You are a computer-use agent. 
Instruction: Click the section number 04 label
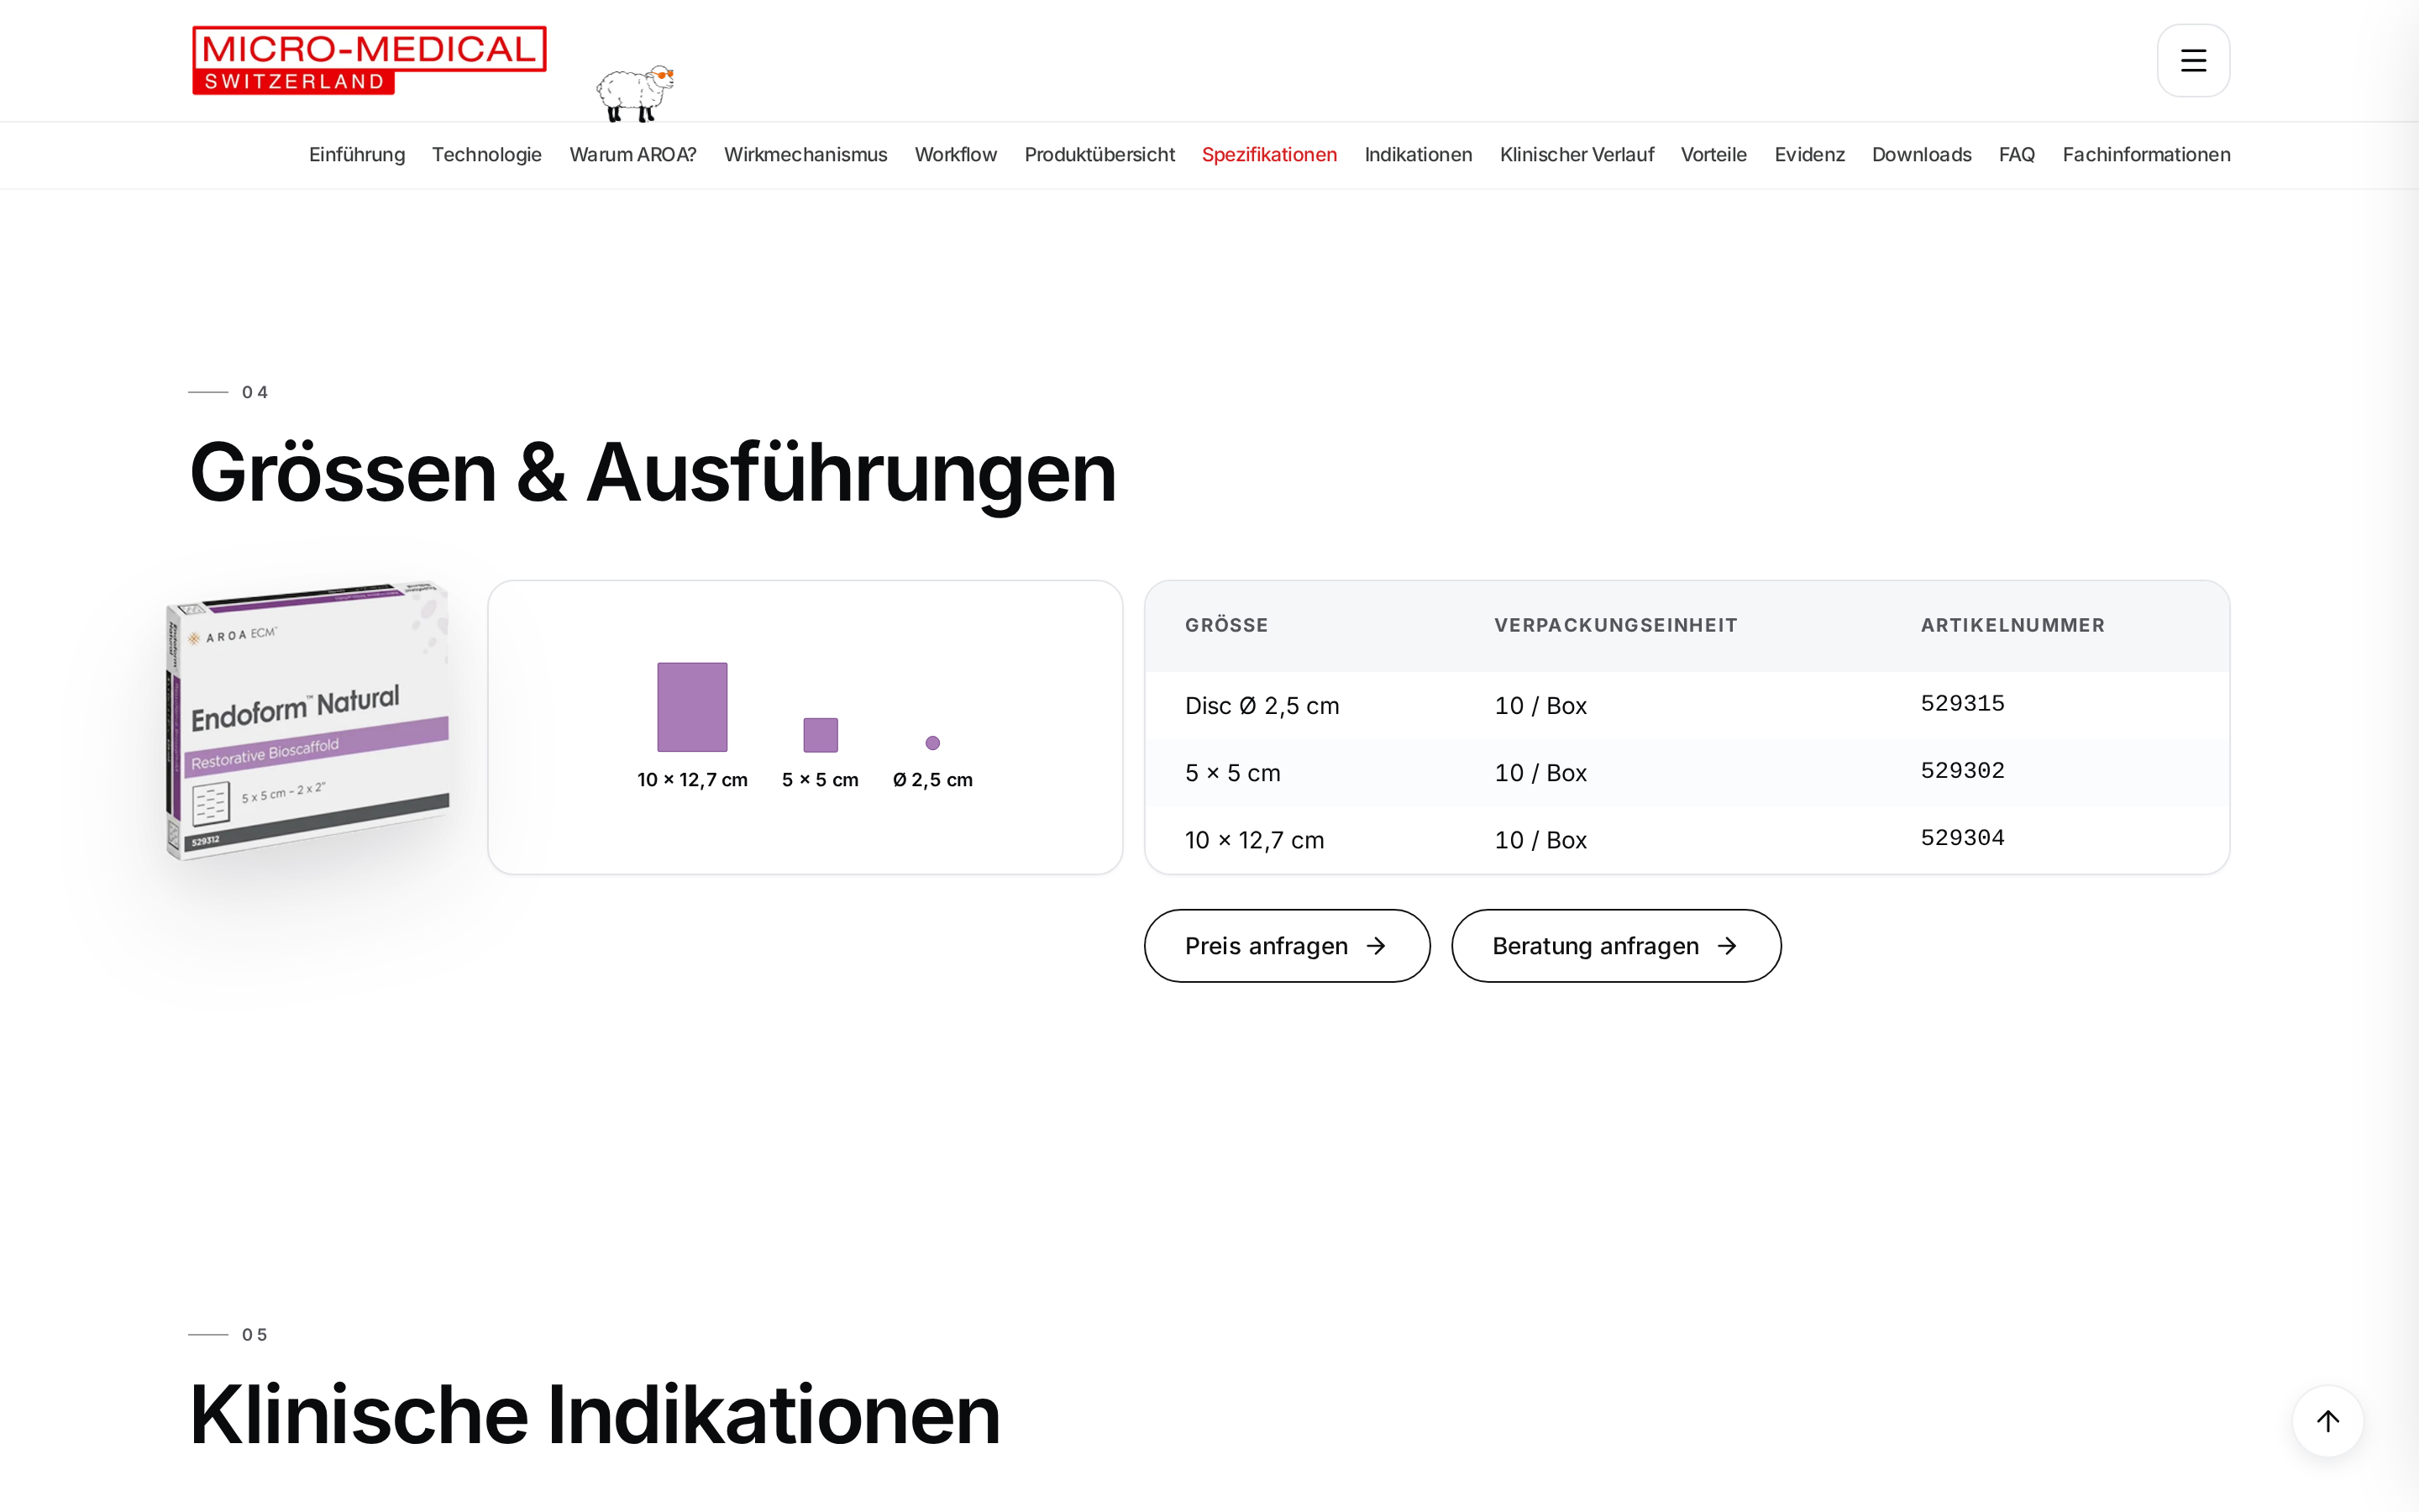(254, 392)
